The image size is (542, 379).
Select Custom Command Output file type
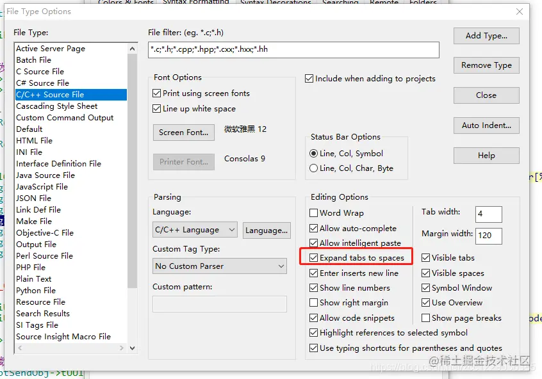pyautogui.click(x=71, y=117)
